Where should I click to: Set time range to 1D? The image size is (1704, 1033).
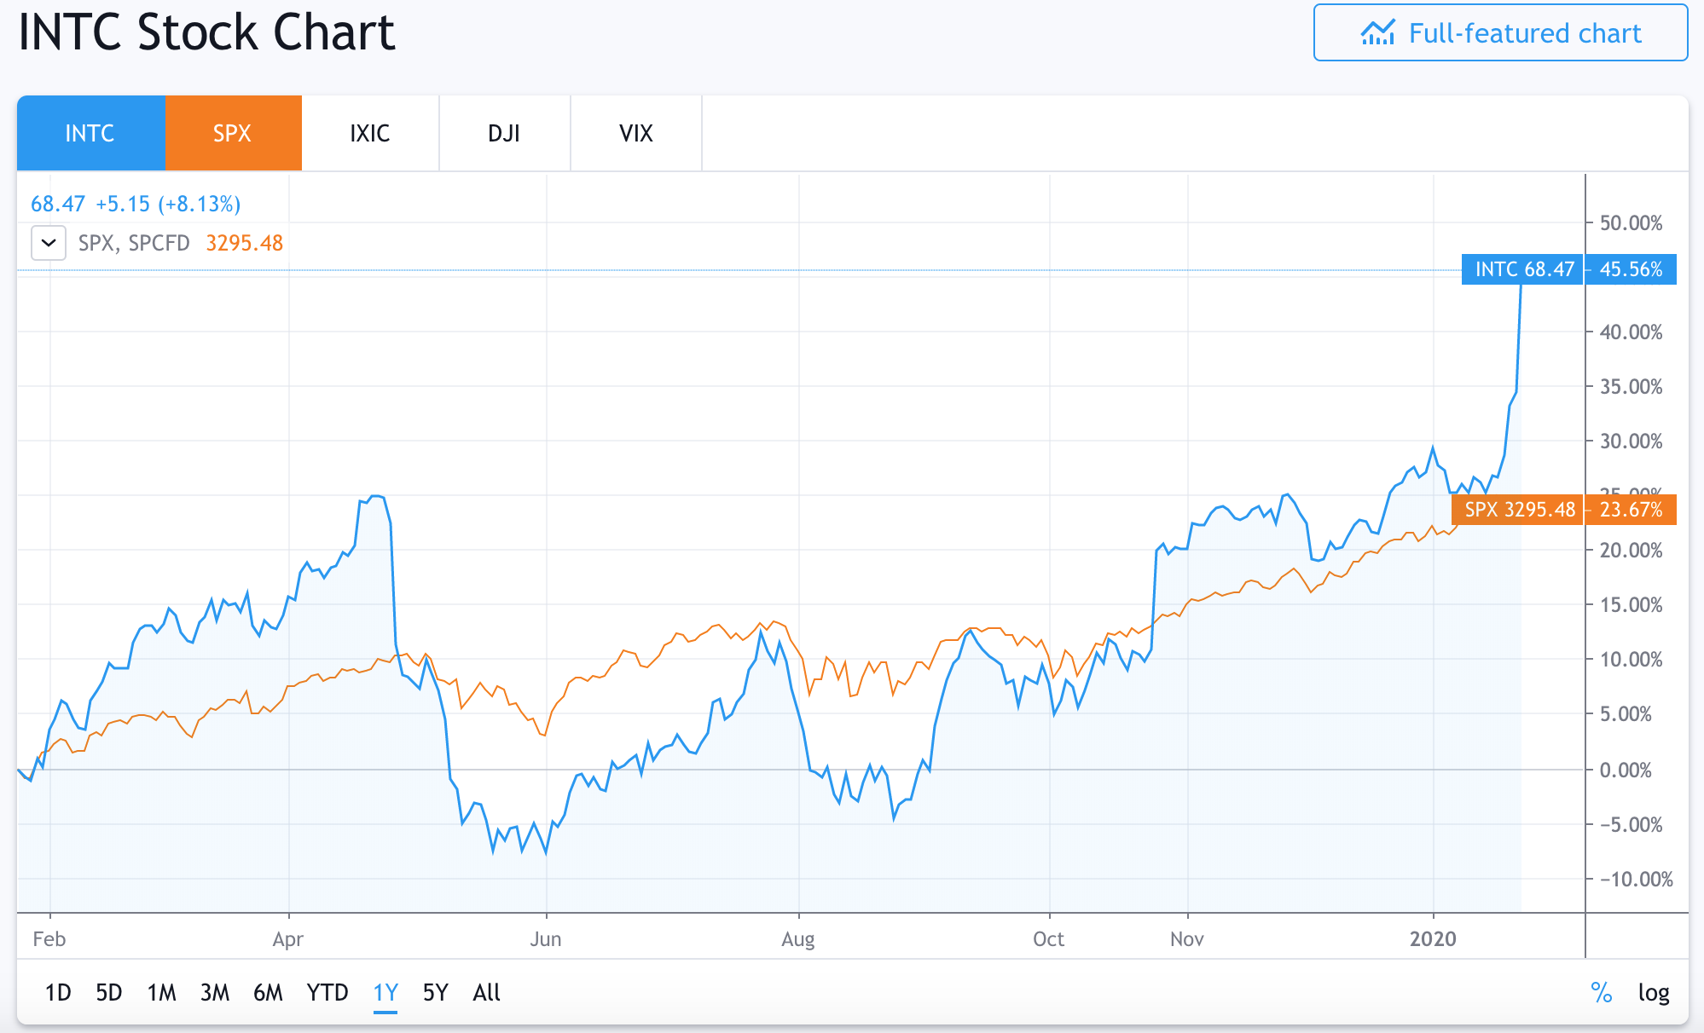58,993
